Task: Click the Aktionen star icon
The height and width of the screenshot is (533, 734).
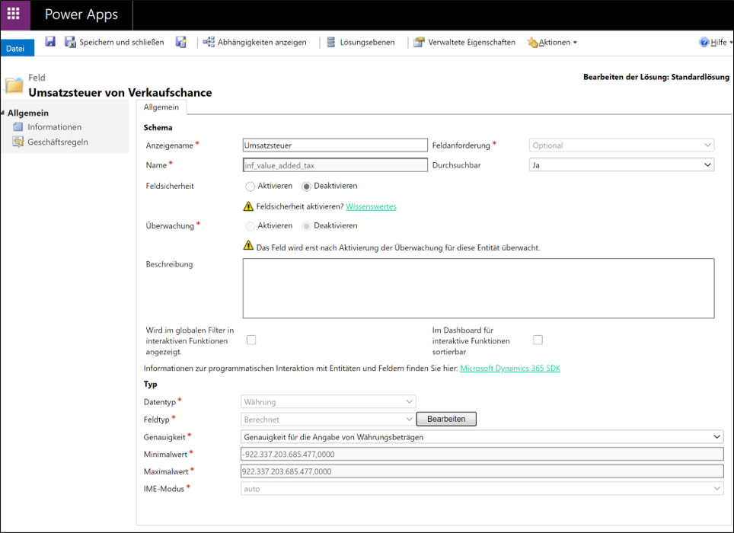Action: point(533,43)
